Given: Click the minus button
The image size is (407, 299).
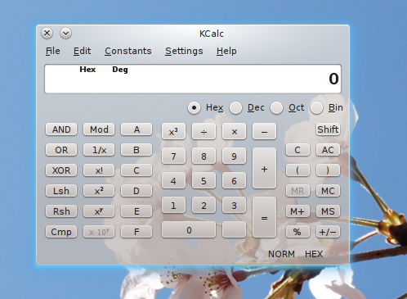Looking at the screenshot, I should click(x=264, y=131).
